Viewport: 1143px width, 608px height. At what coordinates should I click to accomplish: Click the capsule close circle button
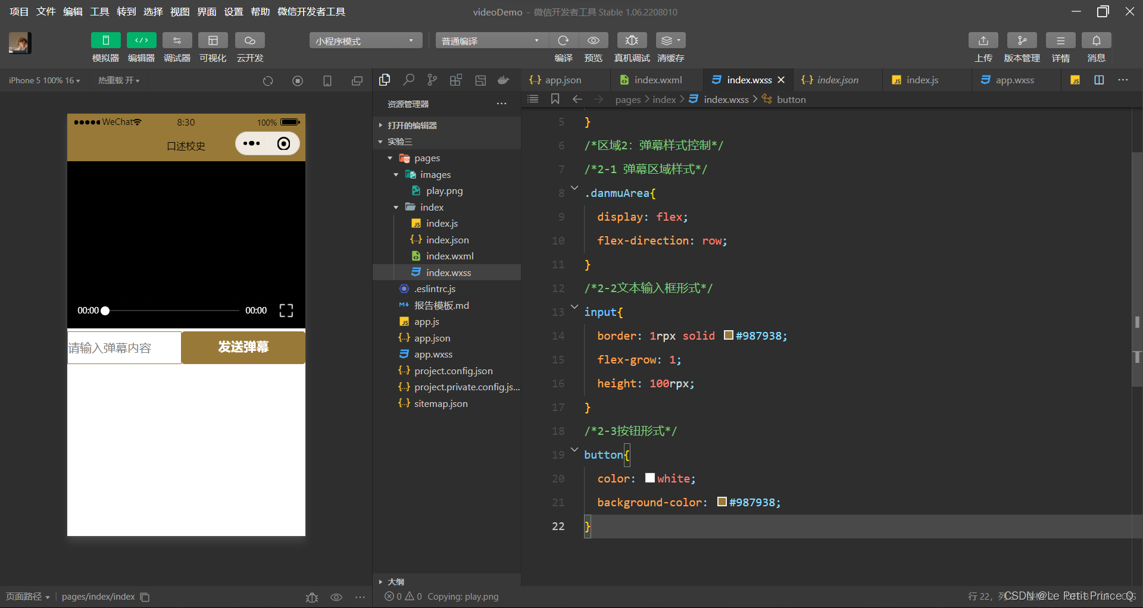pyautogui.click(x=284, y=143)
